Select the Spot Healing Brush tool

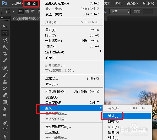(x=5, y=68)
